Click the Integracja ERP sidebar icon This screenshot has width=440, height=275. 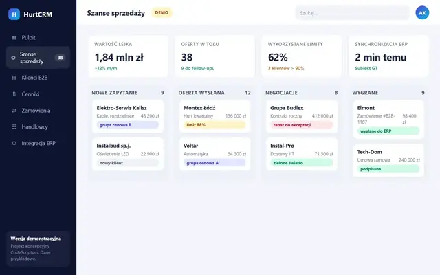(14, 143)
